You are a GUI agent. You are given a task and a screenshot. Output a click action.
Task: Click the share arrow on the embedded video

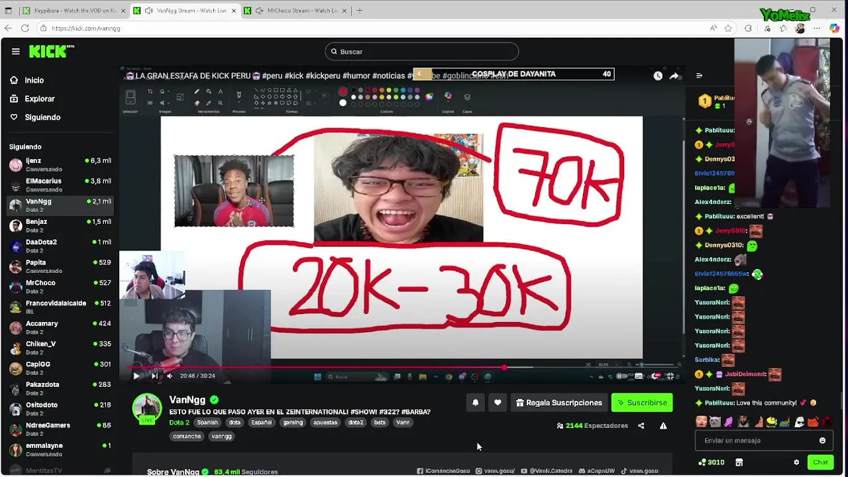click(x=674, y=76)
